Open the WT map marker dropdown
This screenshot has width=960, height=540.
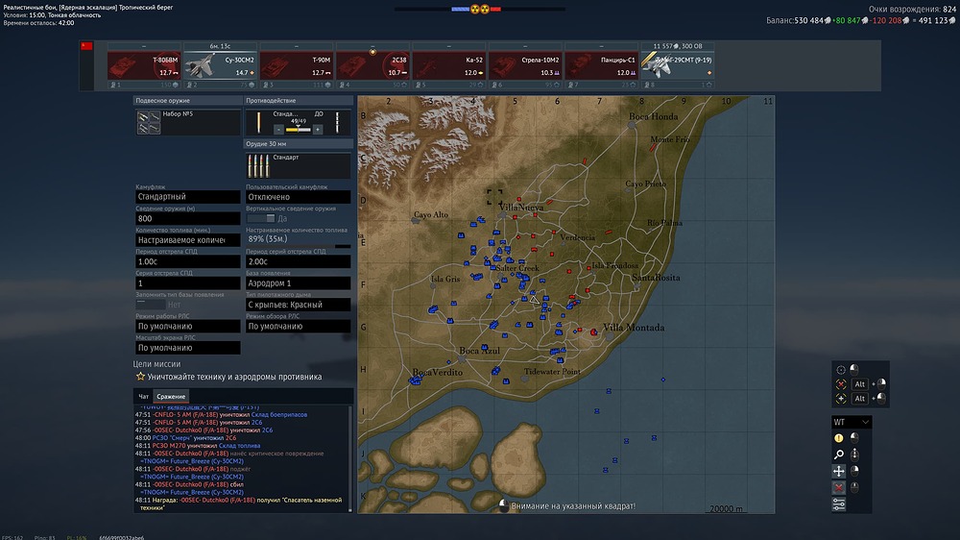coord(851,422)
